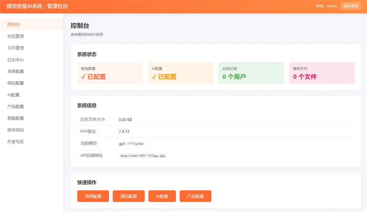Click 修改密码 in the sidebar

16,130
